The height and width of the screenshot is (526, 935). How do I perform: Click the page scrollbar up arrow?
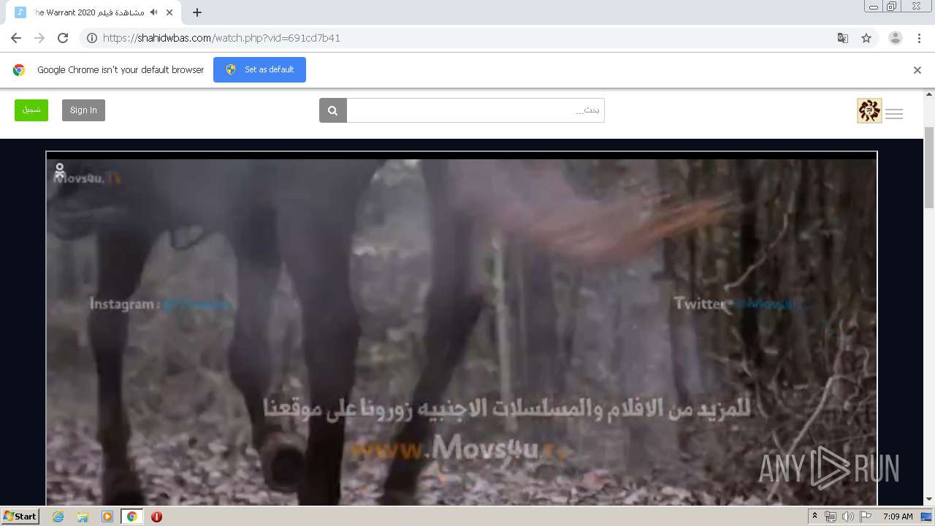(929, 94)
